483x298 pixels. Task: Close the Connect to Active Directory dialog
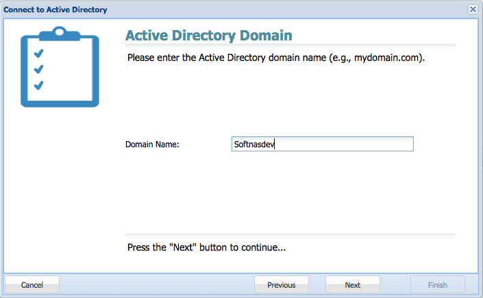click(x=473, y=9)
